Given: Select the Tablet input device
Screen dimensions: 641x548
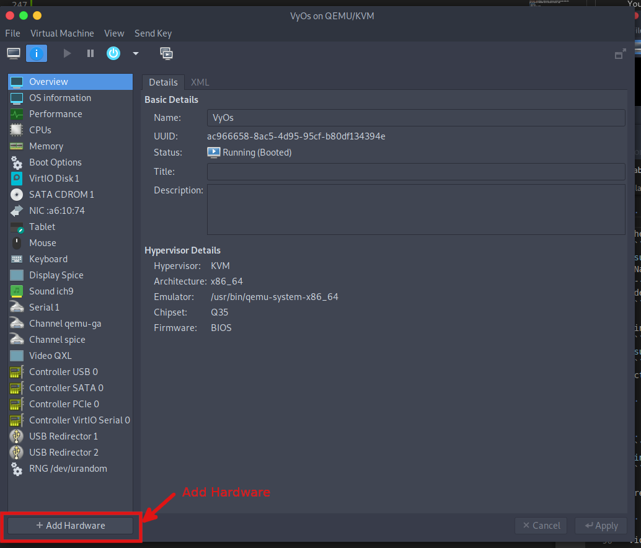Looking at the screenshot, I should [x=70, y=227].
